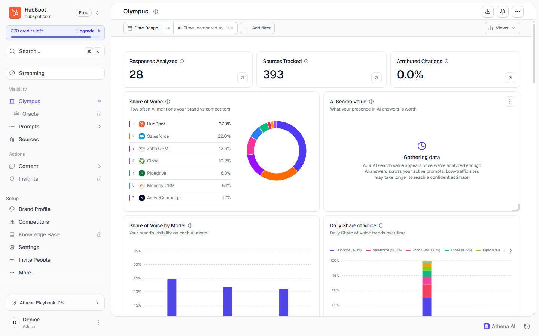This screenshot has height=336, width=539.
Task: Click info icon beside Sources Tracked
Action: (306, 61)
